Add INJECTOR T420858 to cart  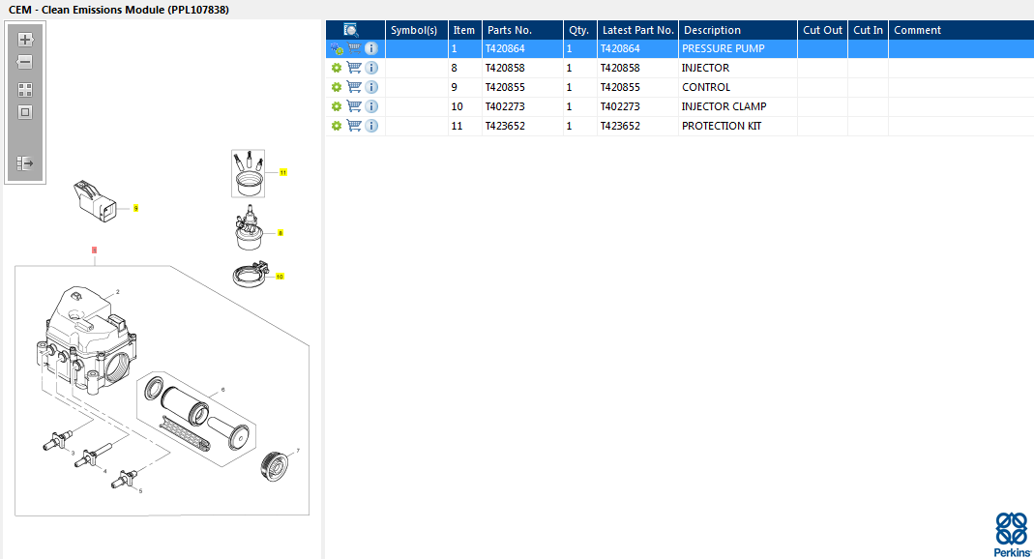(x=354, y=68)
